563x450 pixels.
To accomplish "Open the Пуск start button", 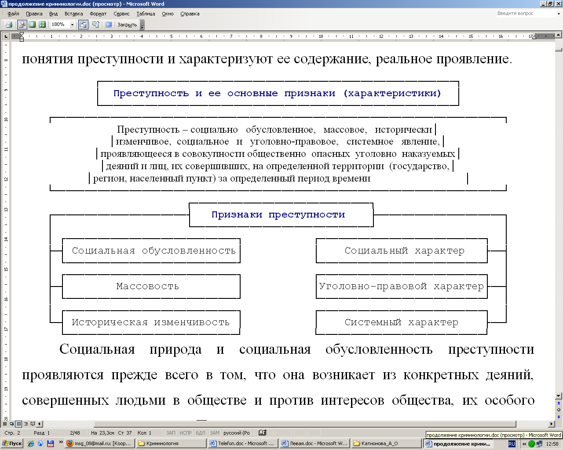I will tap(12, 443).
